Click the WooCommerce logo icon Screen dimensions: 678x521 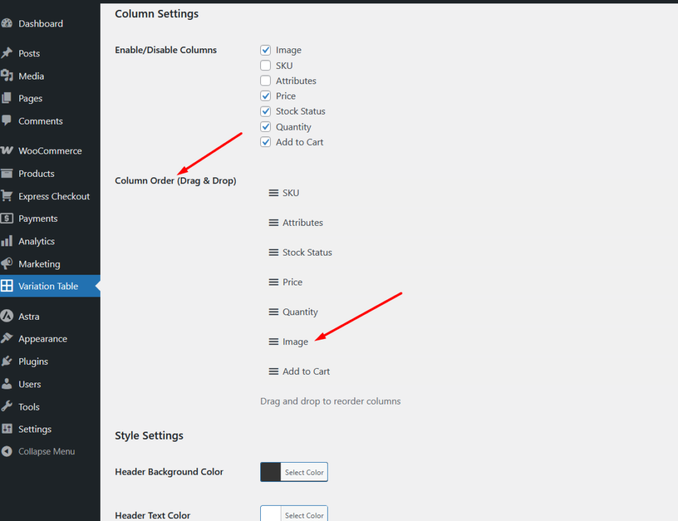click(x=7, y=151)
